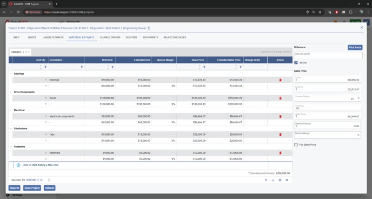The width and height of the screenshot is (372, 199).
Task: Uncheck the Active checkbox
Action: (x=297, y=62)
